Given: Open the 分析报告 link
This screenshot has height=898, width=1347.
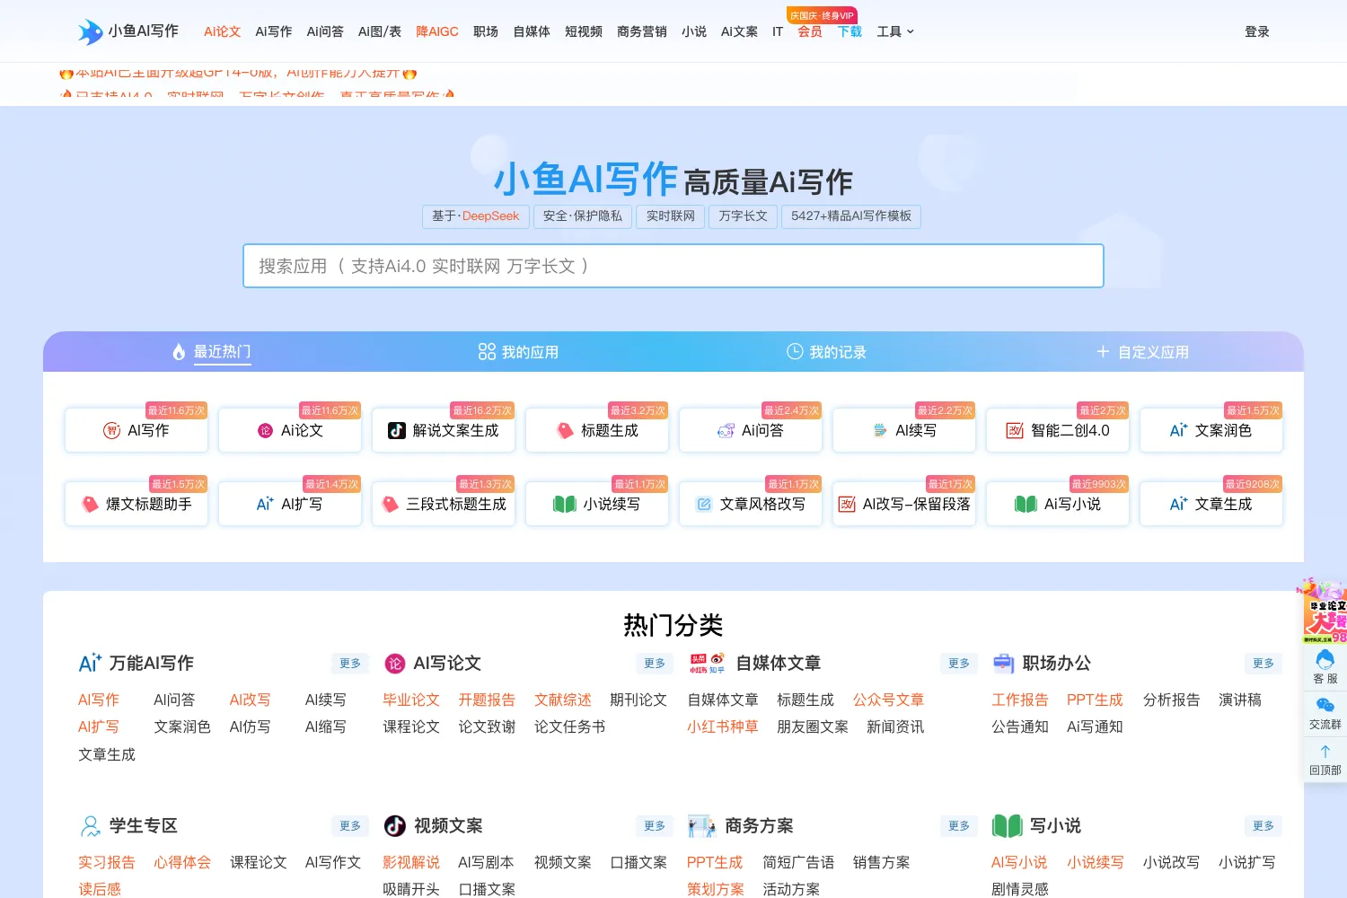Looking at the screenshot, I should (x=1172, y=700).
